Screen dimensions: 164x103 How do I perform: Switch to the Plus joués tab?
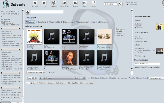point(68,22)
